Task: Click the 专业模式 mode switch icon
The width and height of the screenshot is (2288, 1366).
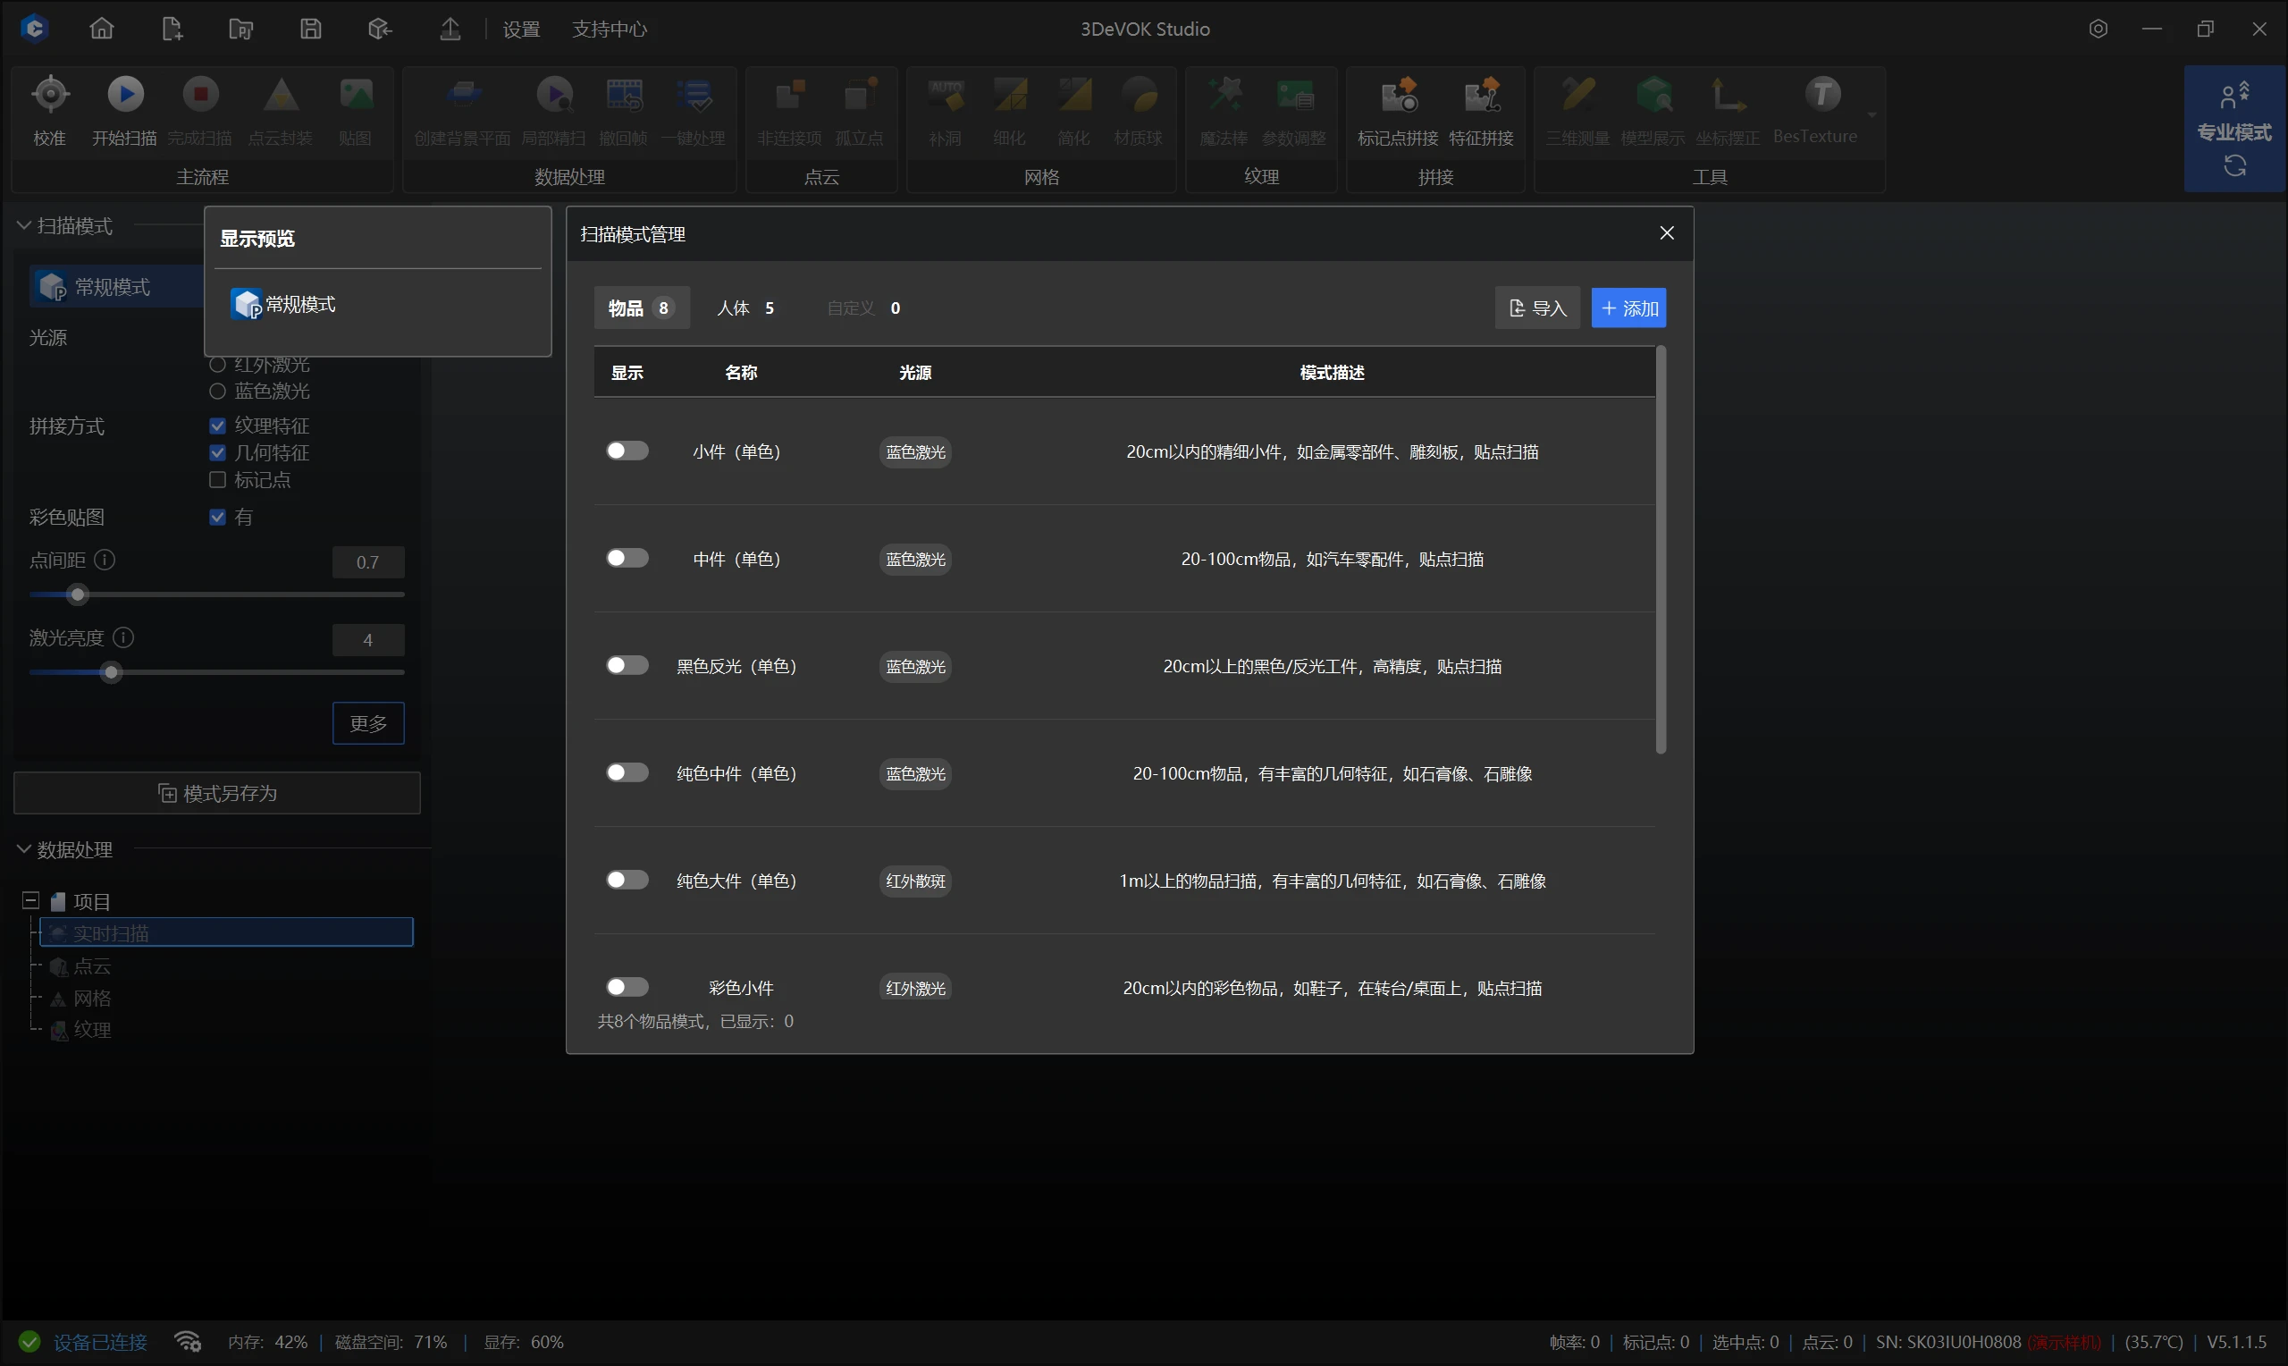Action: coord(2234,166)
